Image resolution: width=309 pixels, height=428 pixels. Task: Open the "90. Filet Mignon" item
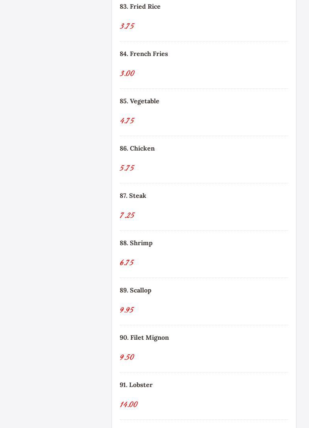144,338
